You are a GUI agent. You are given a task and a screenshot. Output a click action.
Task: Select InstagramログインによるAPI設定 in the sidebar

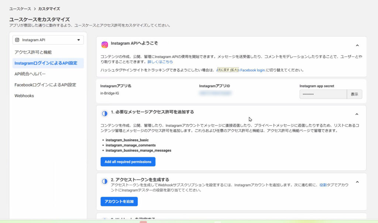click(46, 63)
